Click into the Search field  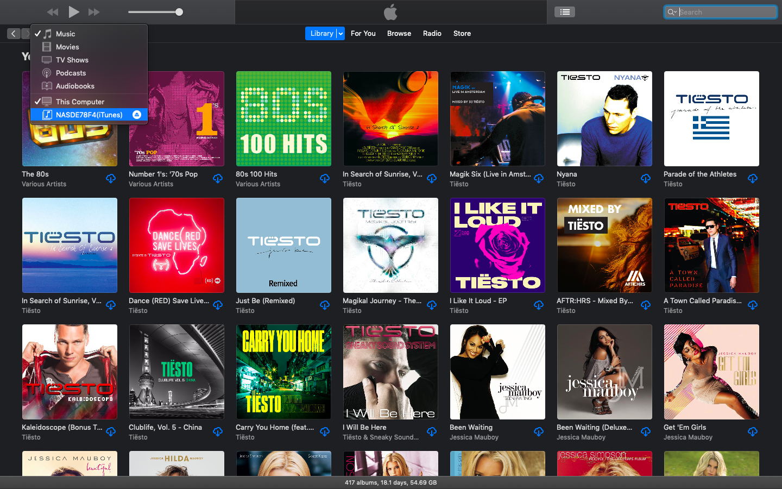tap(721, 12)
